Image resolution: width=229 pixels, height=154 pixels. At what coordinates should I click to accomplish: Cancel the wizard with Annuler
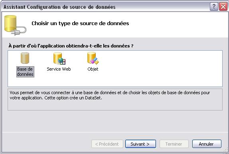(207, 144)
